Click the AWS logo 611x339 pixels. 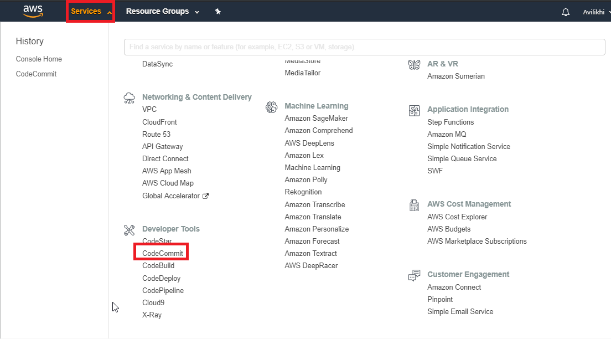(x=32, y=11)
